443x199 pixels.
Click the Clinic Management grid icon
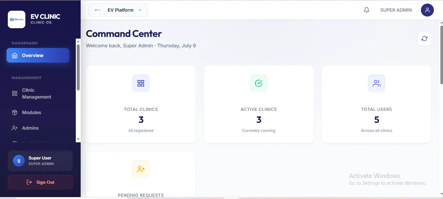pos(15,93)
